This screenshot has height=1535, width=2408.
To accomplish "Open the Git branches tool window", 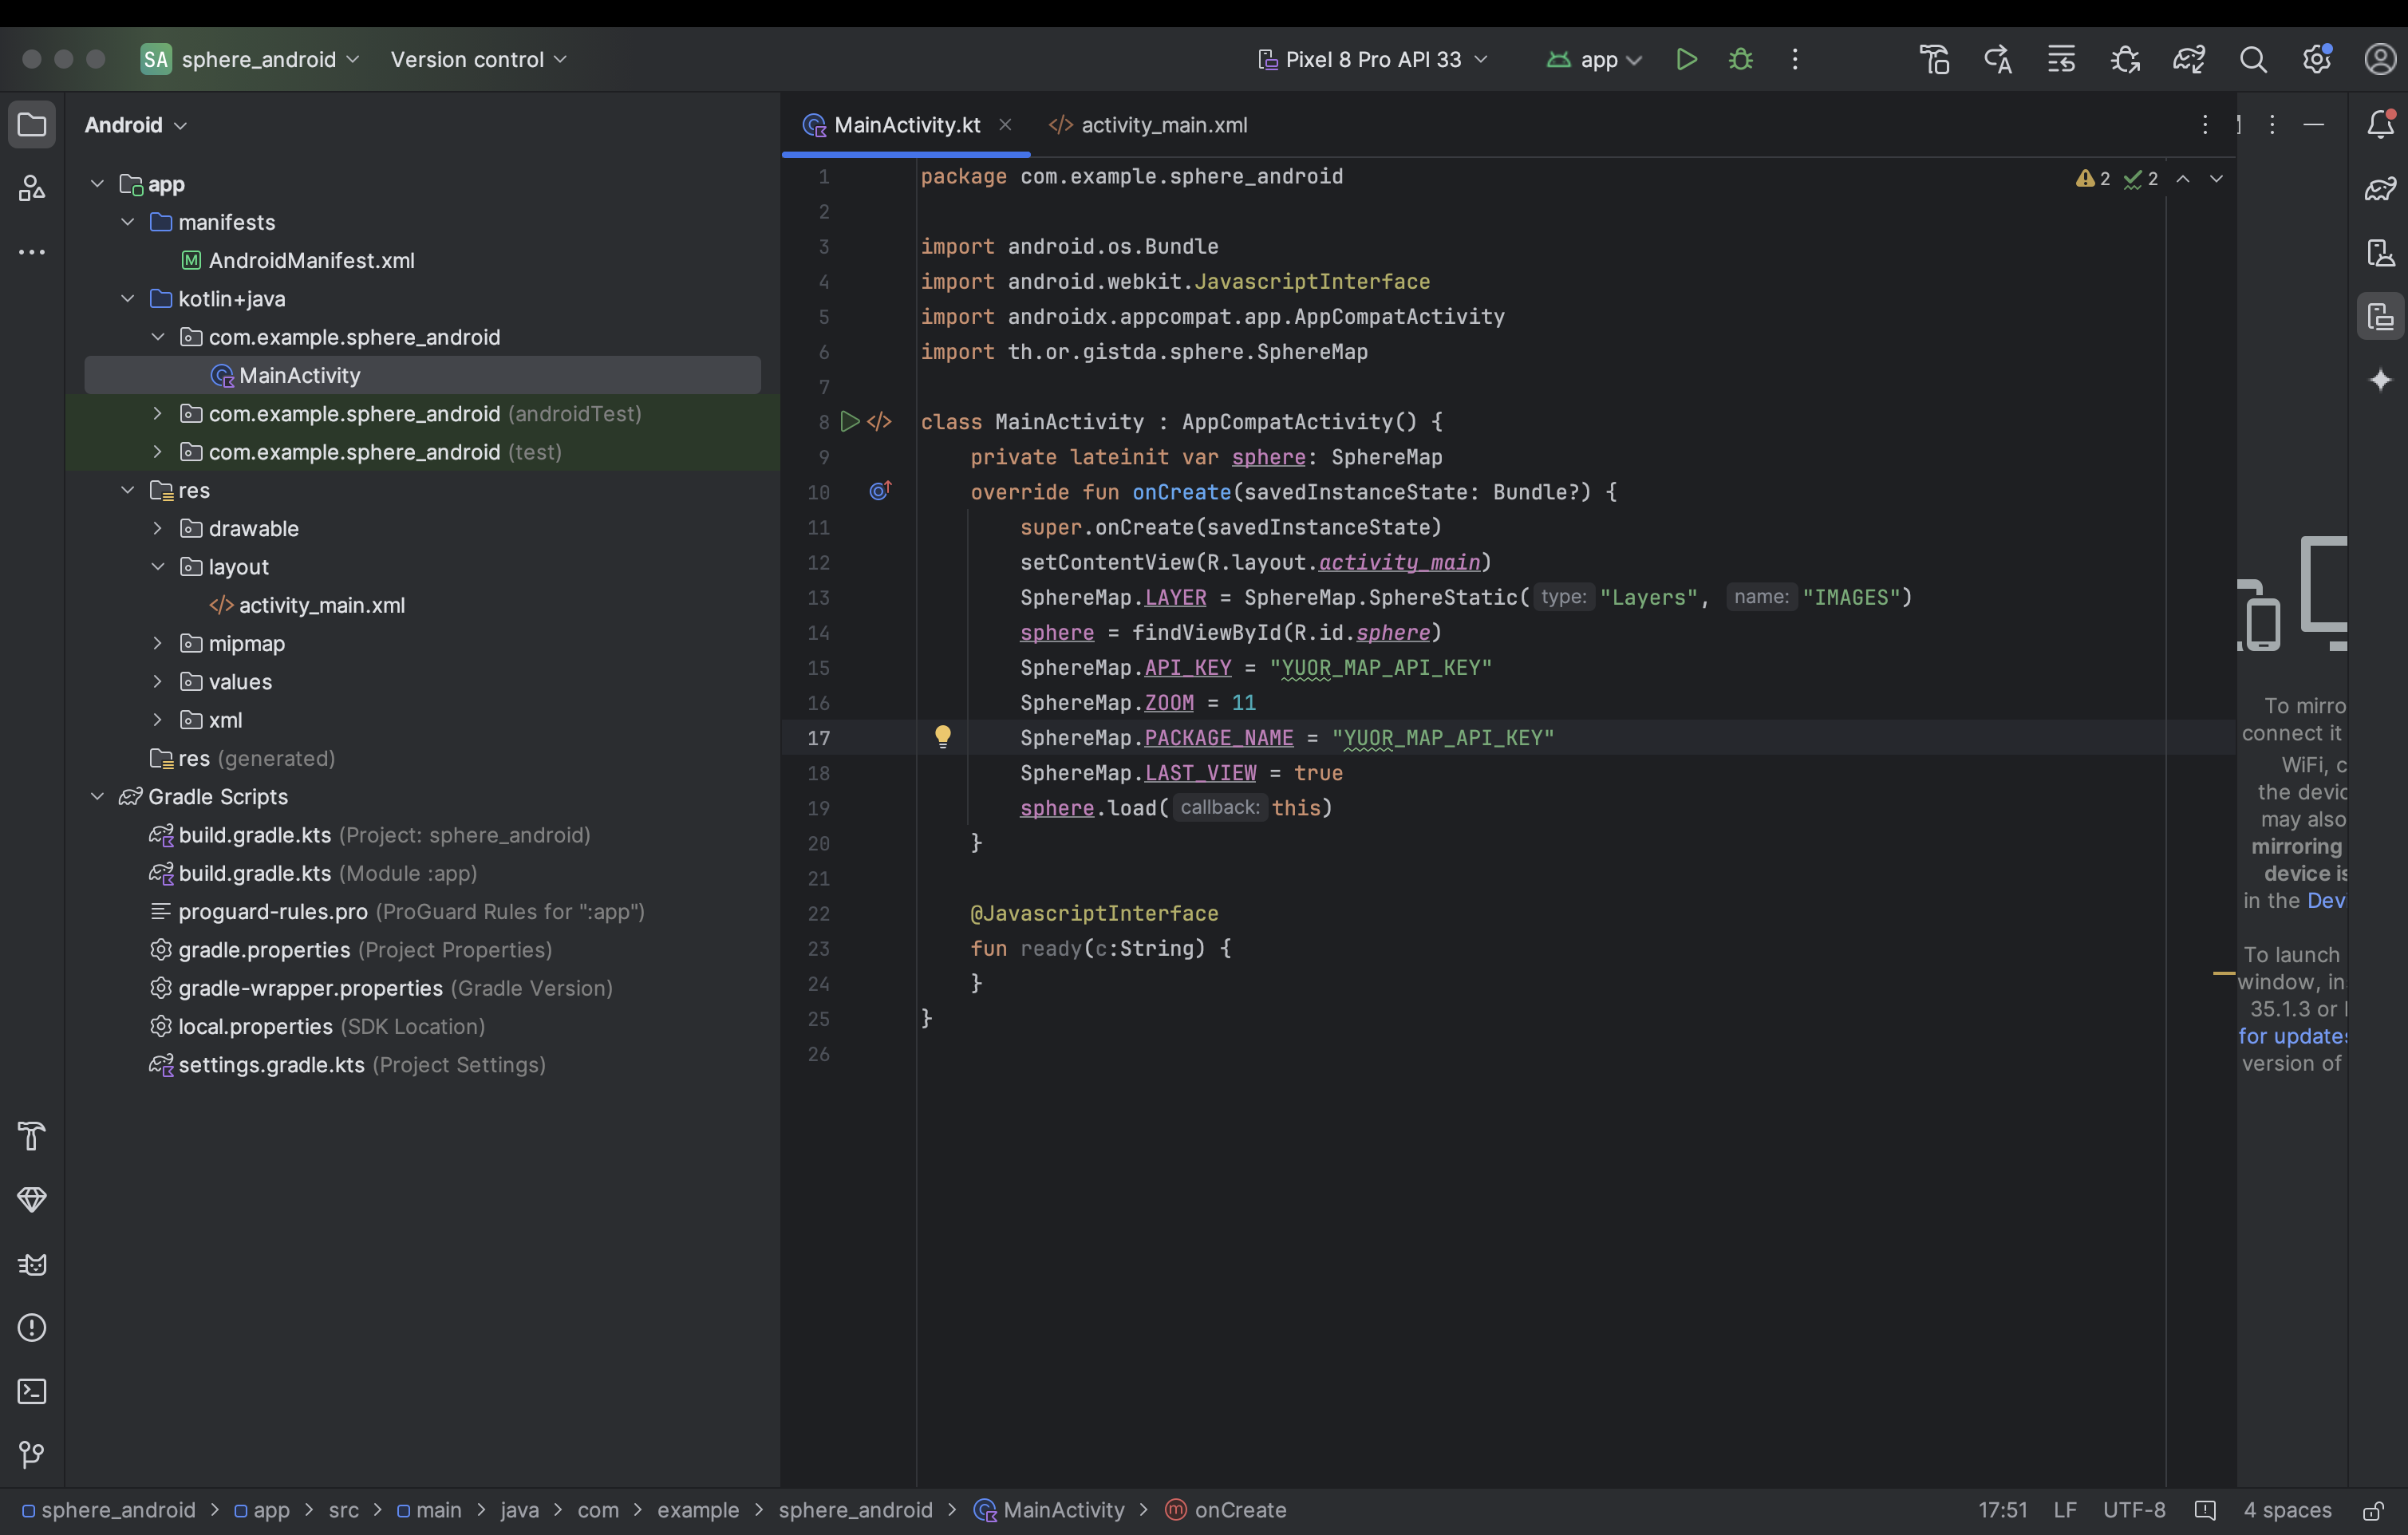I will 32,1455.
